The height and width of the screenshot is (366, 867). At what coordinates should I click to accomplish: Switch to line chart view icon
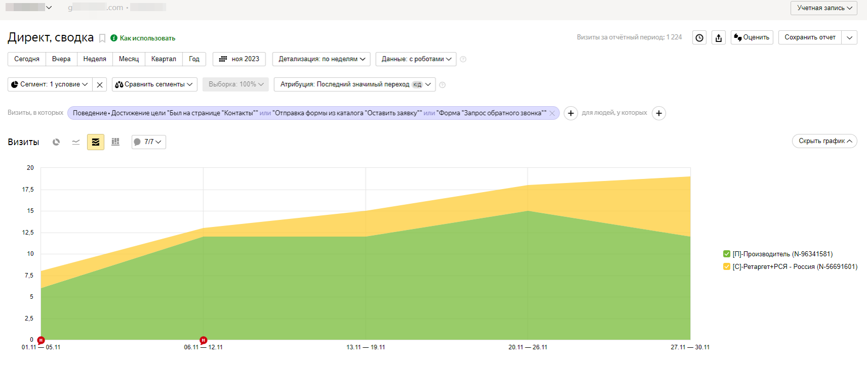point(76,142)
